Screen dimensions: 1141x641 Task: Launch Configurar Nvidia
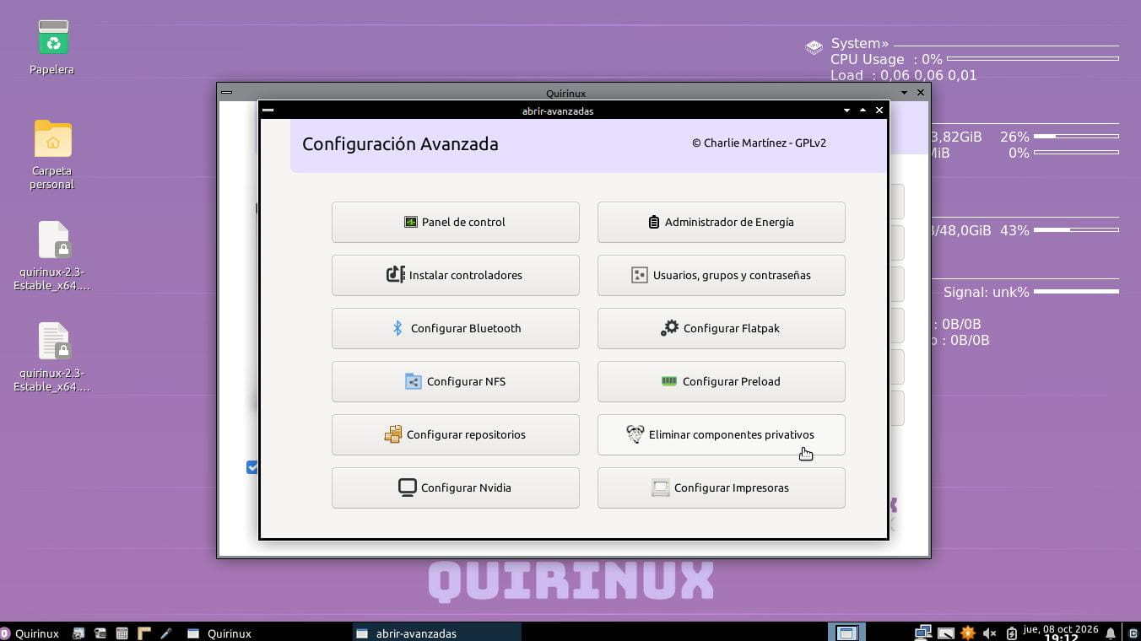pos(455,487)
